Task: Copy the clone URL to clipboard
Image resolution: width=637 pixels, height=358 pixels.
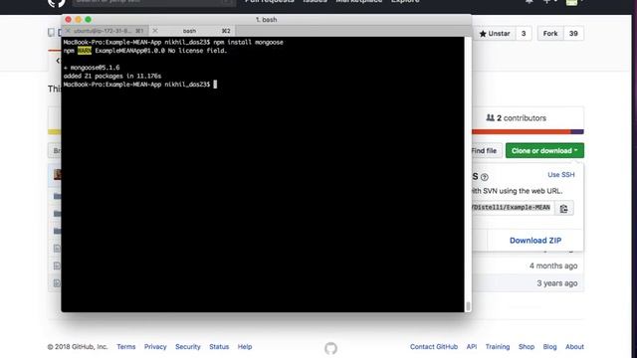Action: 564,208
